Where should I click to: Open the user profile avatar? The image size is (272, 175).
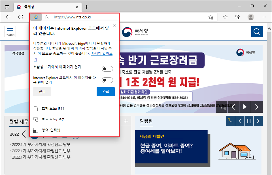pyautogui.click(x=250, y=17)
